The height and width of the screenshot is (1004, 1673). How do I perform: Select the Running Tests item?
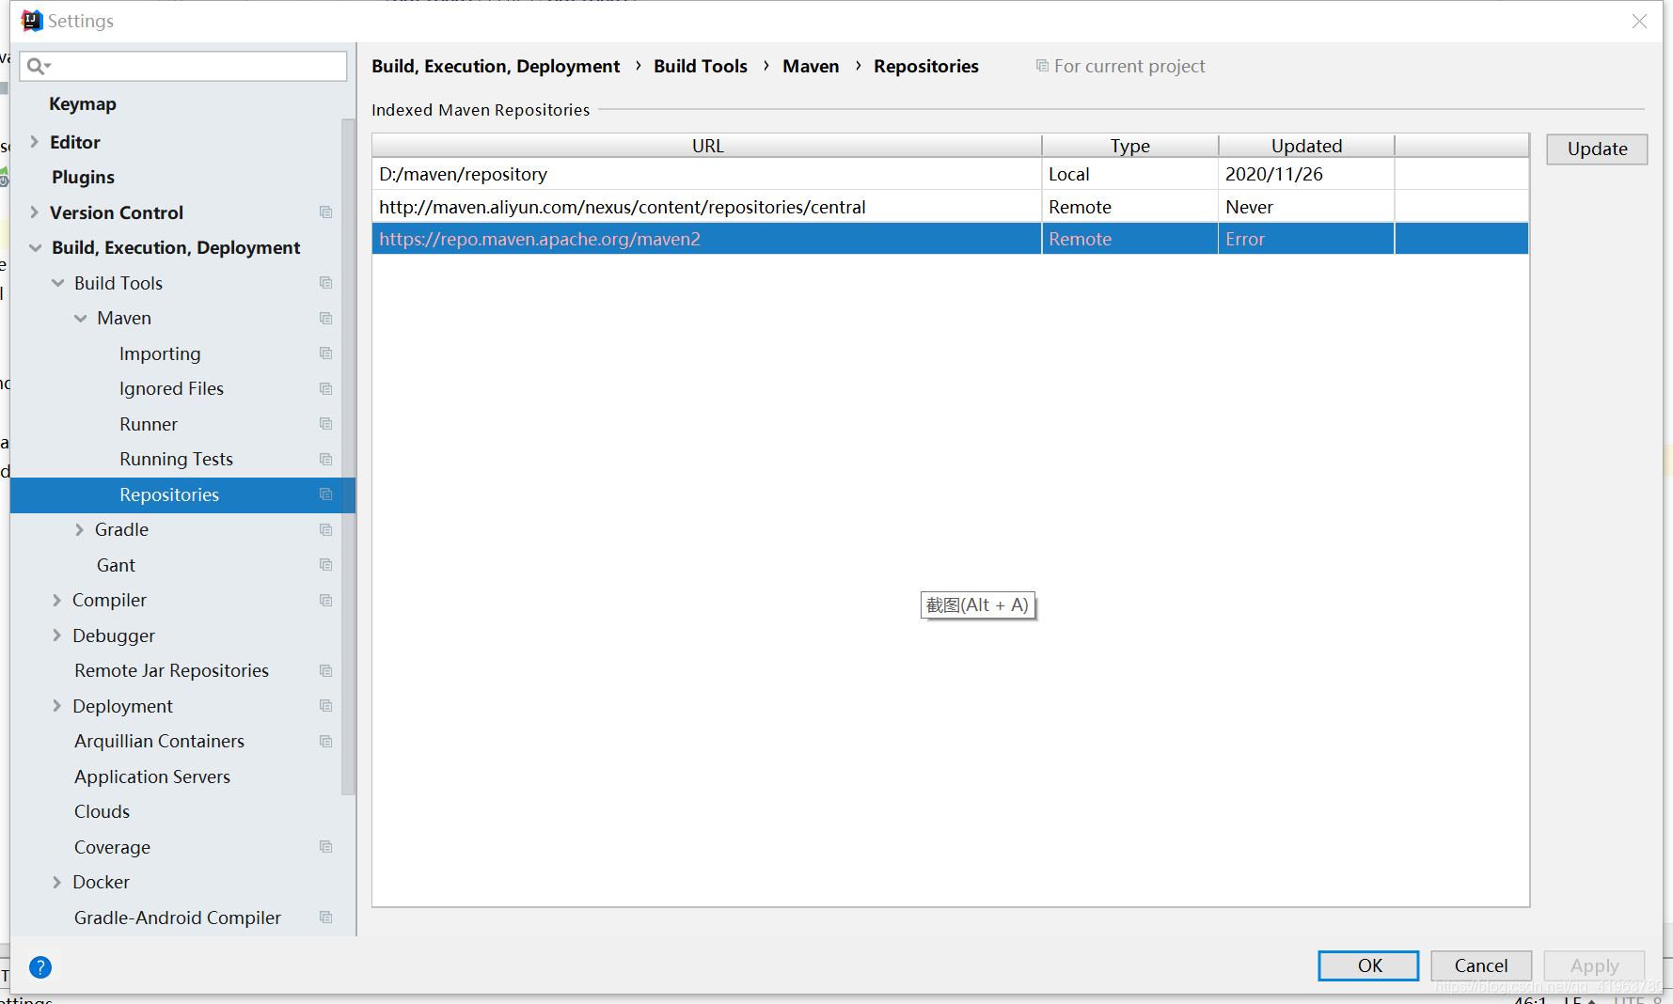coord(176,460)
